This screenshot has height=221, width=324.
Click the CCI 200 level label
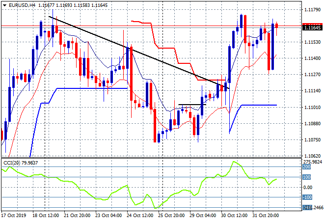(307, 167)
